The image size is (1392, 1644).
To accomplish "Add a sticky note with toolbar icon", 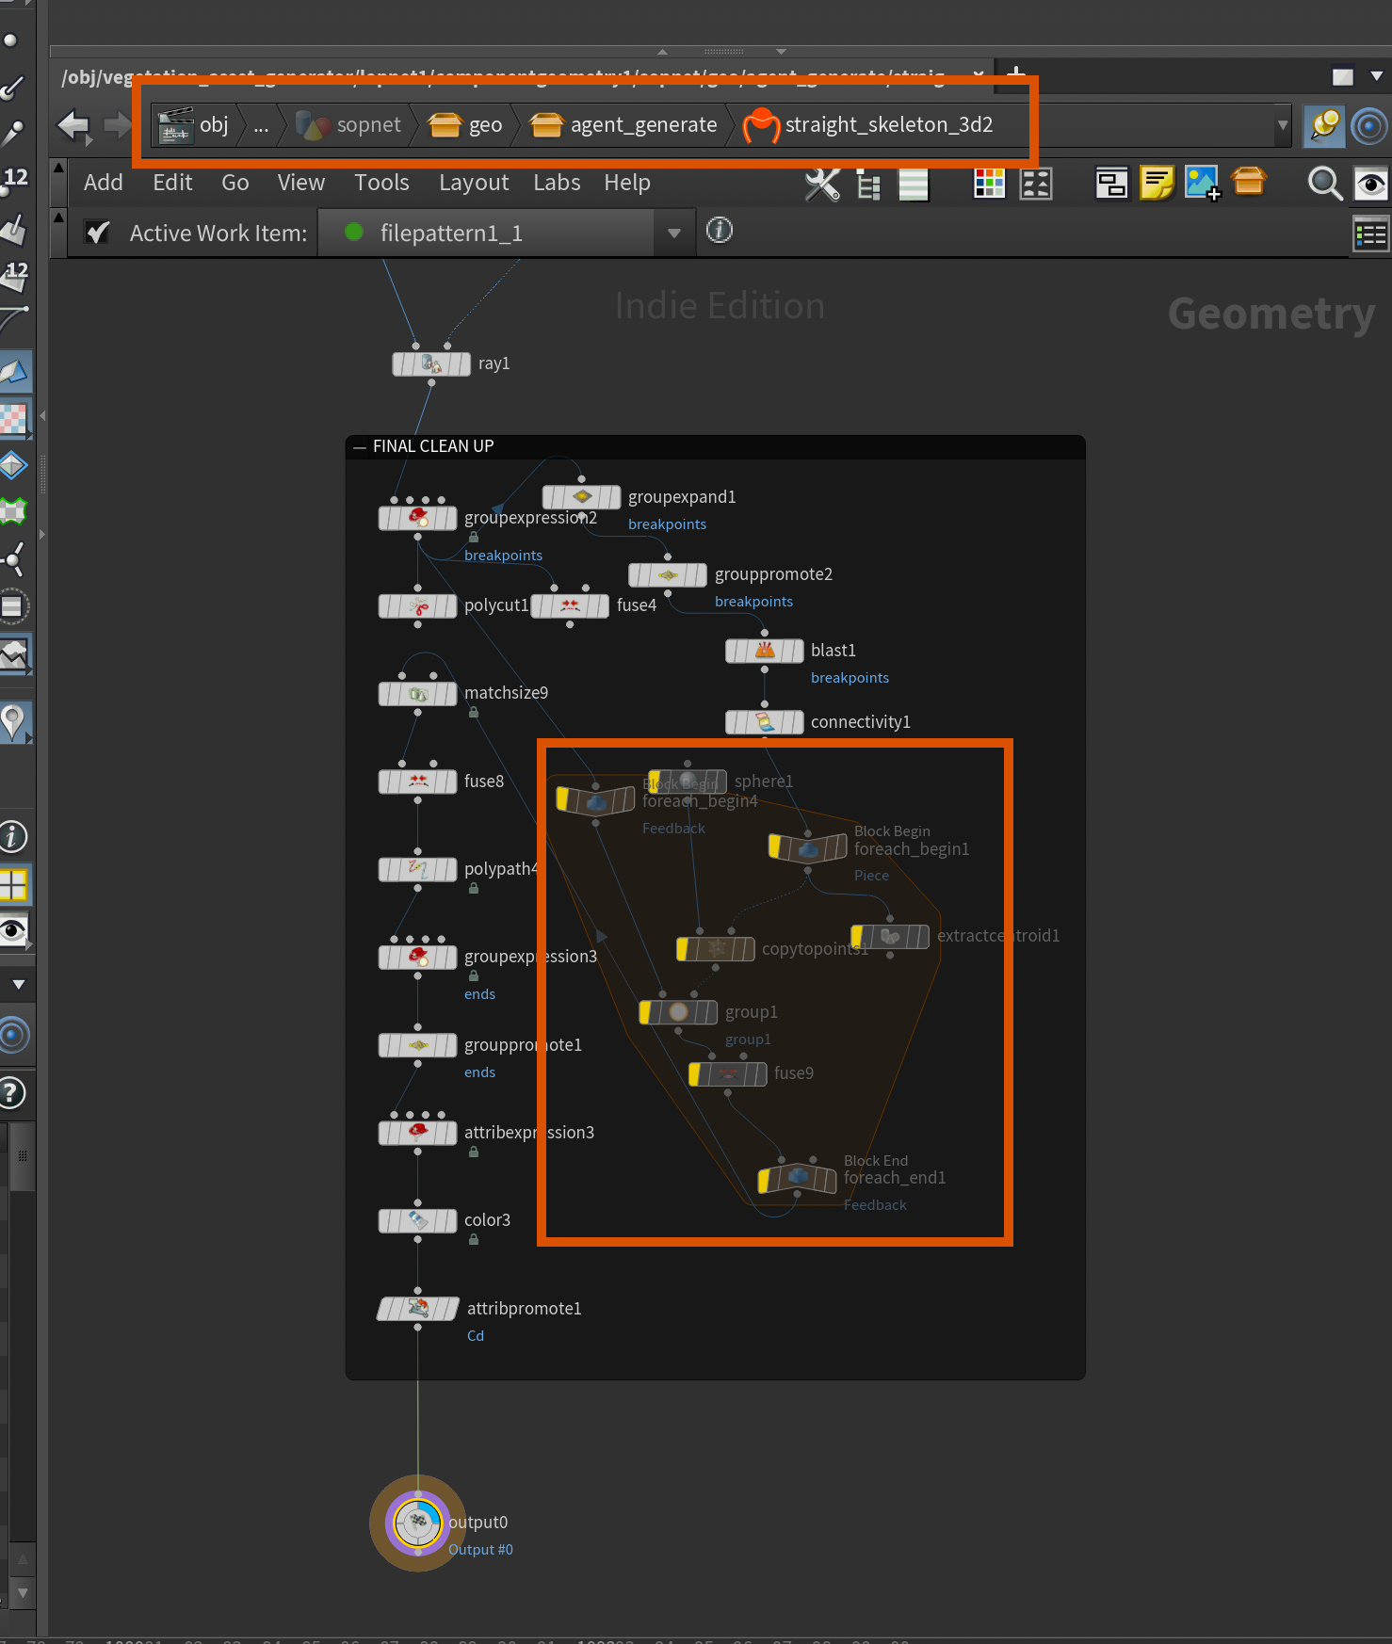I will point(1157,183).
